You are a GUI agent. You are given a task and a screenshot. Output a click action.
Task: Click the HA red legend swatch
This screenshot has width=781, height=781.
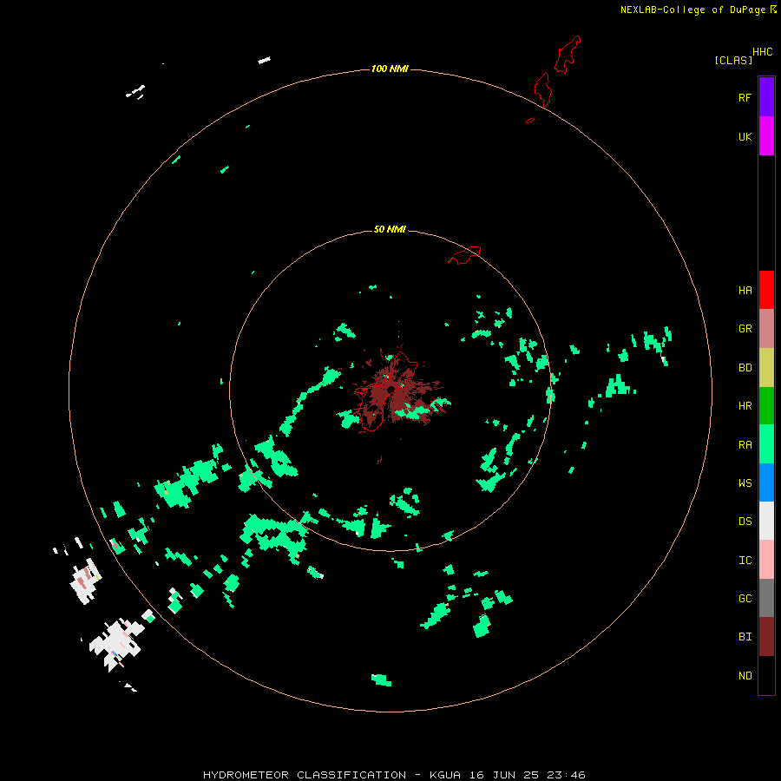(x=766, y=290)
